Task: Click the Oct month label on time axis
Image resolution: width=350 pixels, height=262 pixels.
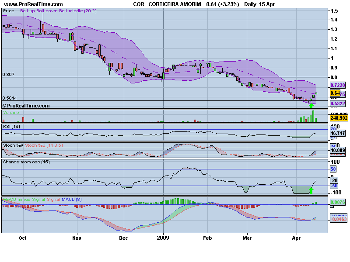Action: [x=23, y=238]
